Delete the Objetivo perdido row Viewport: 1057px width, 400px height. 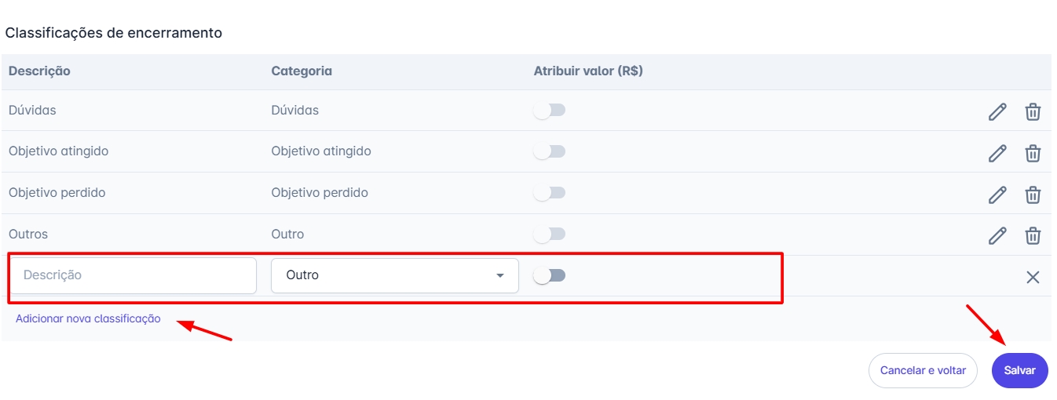click(x=1033, y=195)
